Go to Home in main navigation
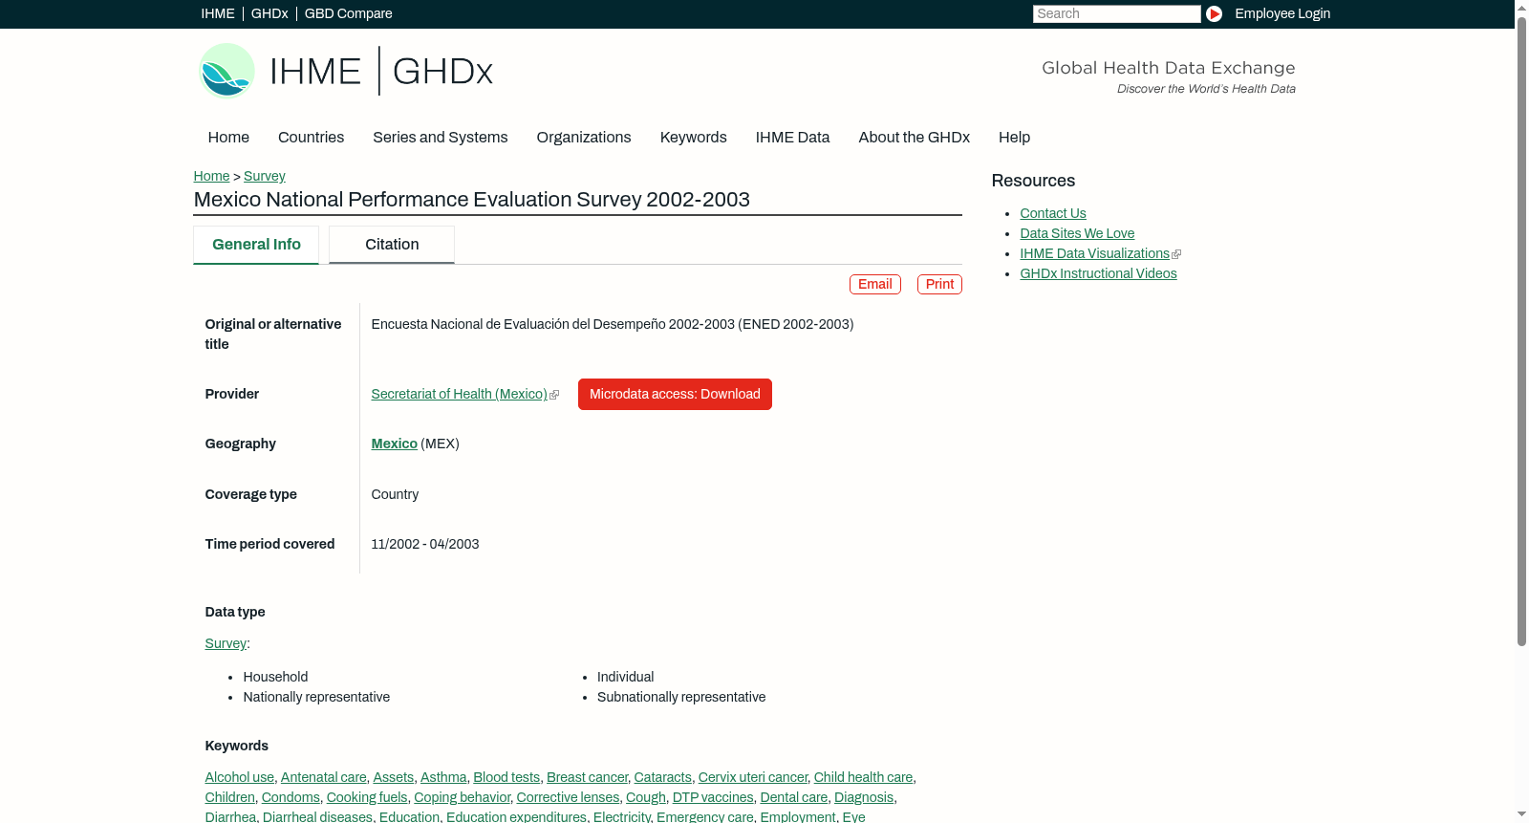The width and height of the screenshot is (1529, 823). coord(228,137)
